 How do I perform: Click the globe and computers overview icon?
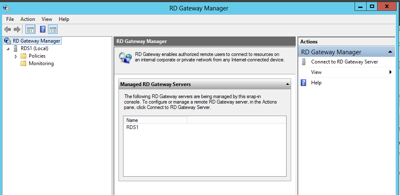pos(126,58)
